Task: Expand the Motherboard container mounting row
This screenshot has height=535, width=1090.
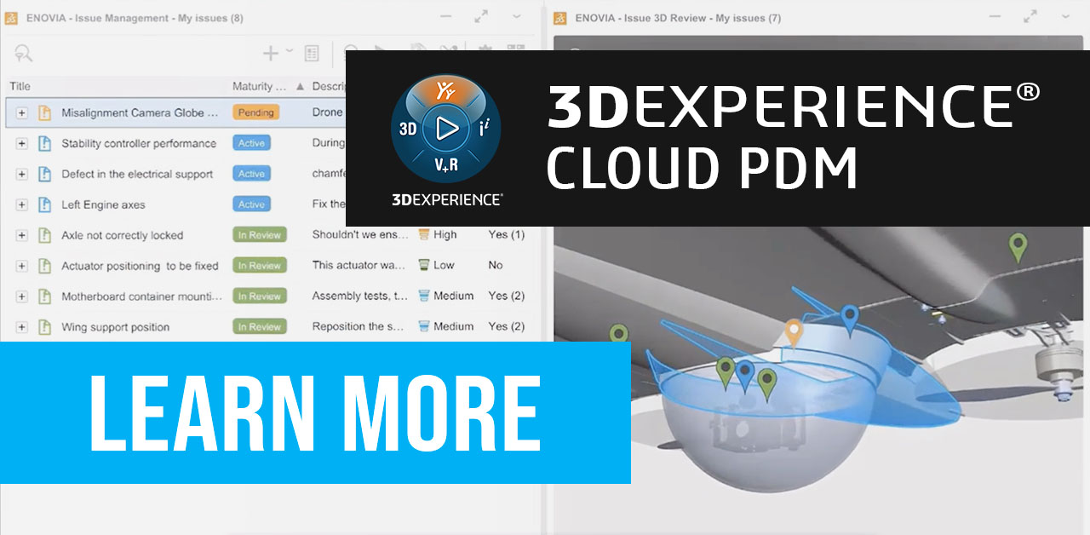Action: (x=22, y=296)
